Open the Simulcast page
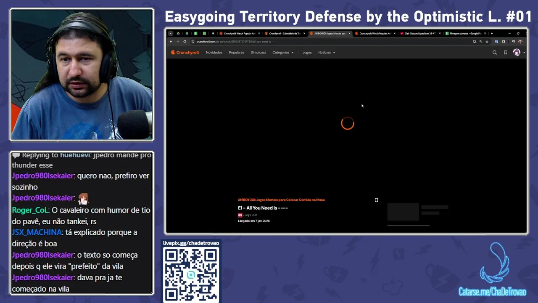Image resolution: width=538 pixels, height=303 pixels. (x=258, y=53)
